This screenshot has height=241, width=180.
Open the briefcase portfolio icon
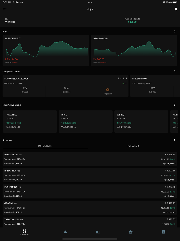pos(131,232)
